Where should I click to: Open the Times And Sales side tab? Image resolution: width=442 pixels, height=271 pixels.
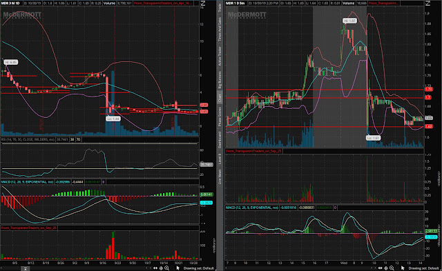[220, 29]
